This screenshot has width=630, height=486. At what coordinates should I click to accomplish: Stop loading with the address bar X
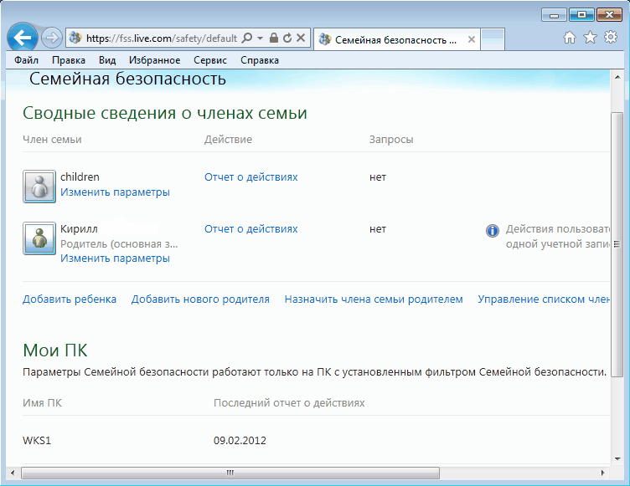[301, 38]
